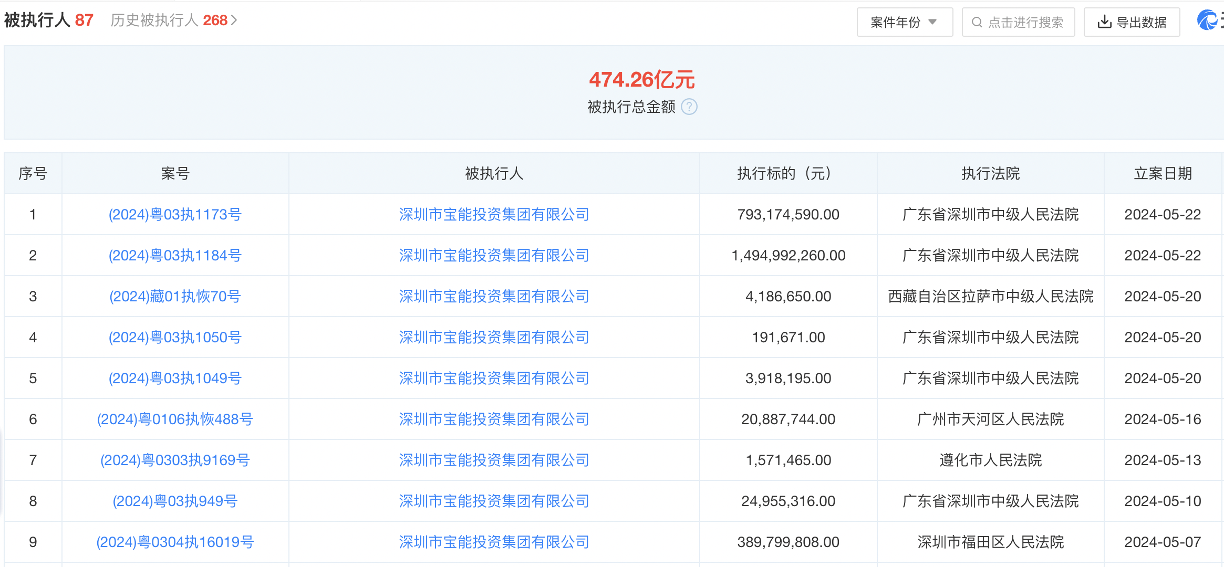Image resolution: width=1224 pixels, height=567 pixels.
Task: Click the 立案日期 column header
Action: point(1163,174)
